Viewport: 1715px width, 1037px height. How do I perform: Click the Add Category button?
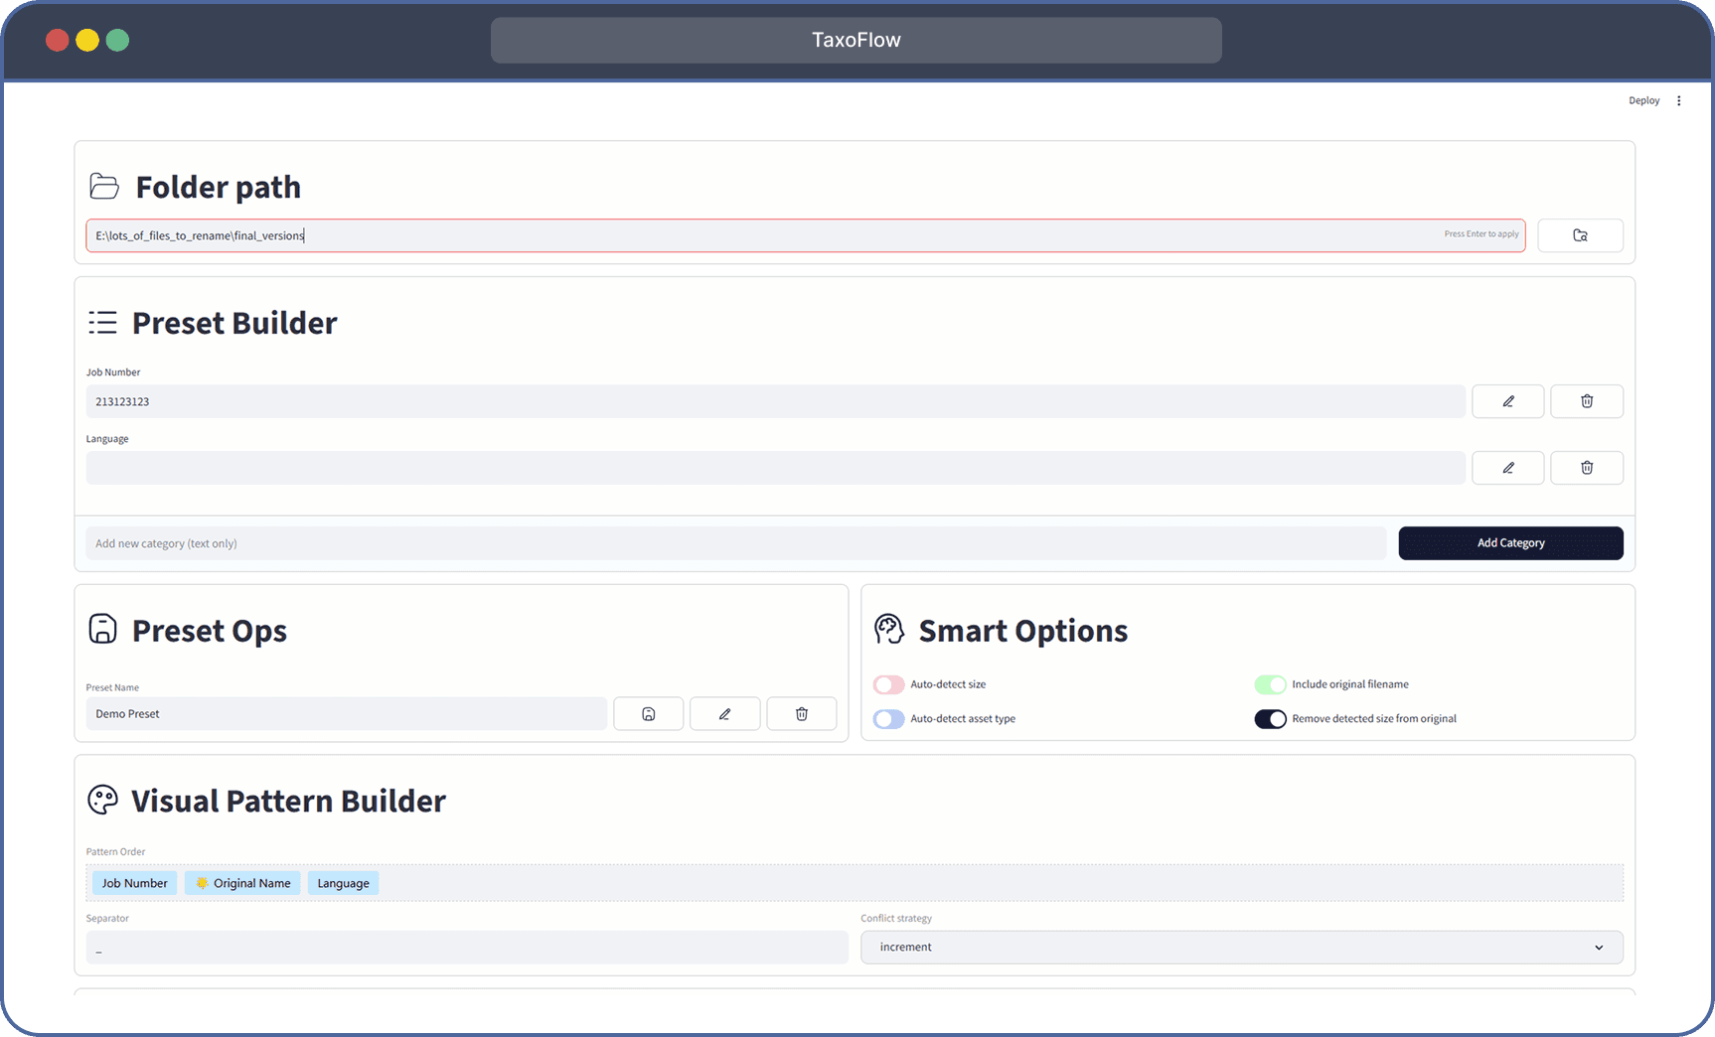tap(1509, 543)
